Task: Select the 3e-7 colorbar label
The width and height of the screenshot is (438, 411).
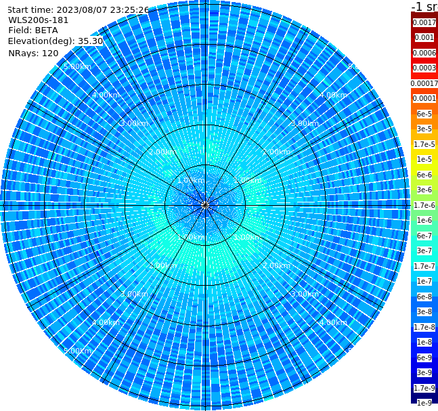Action: coord(424,251)
